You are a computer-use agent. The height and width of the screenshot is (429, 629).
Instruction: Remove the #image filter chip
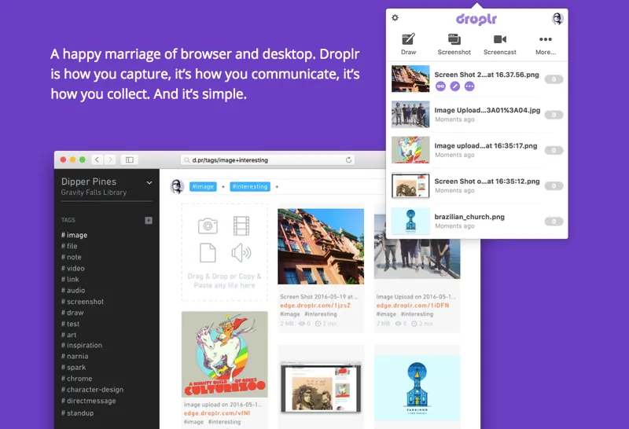(203, 186)
